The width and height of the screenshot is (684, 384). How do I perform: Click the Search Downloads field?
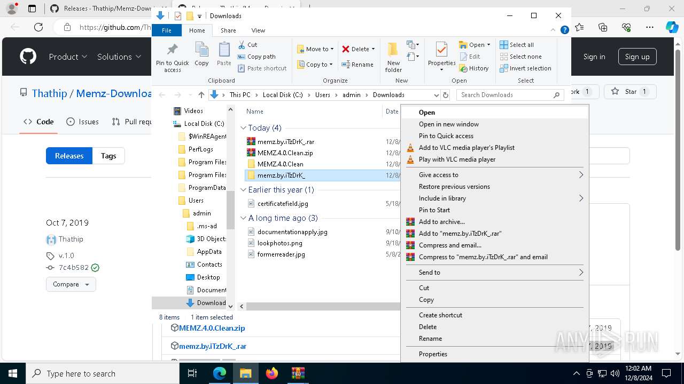(510, 95)
